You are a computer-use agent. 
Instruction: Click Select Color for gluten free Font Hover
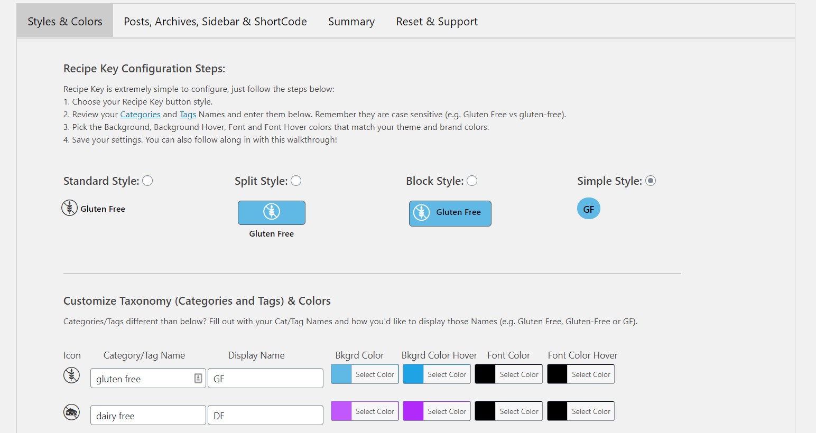coord(591,374)
